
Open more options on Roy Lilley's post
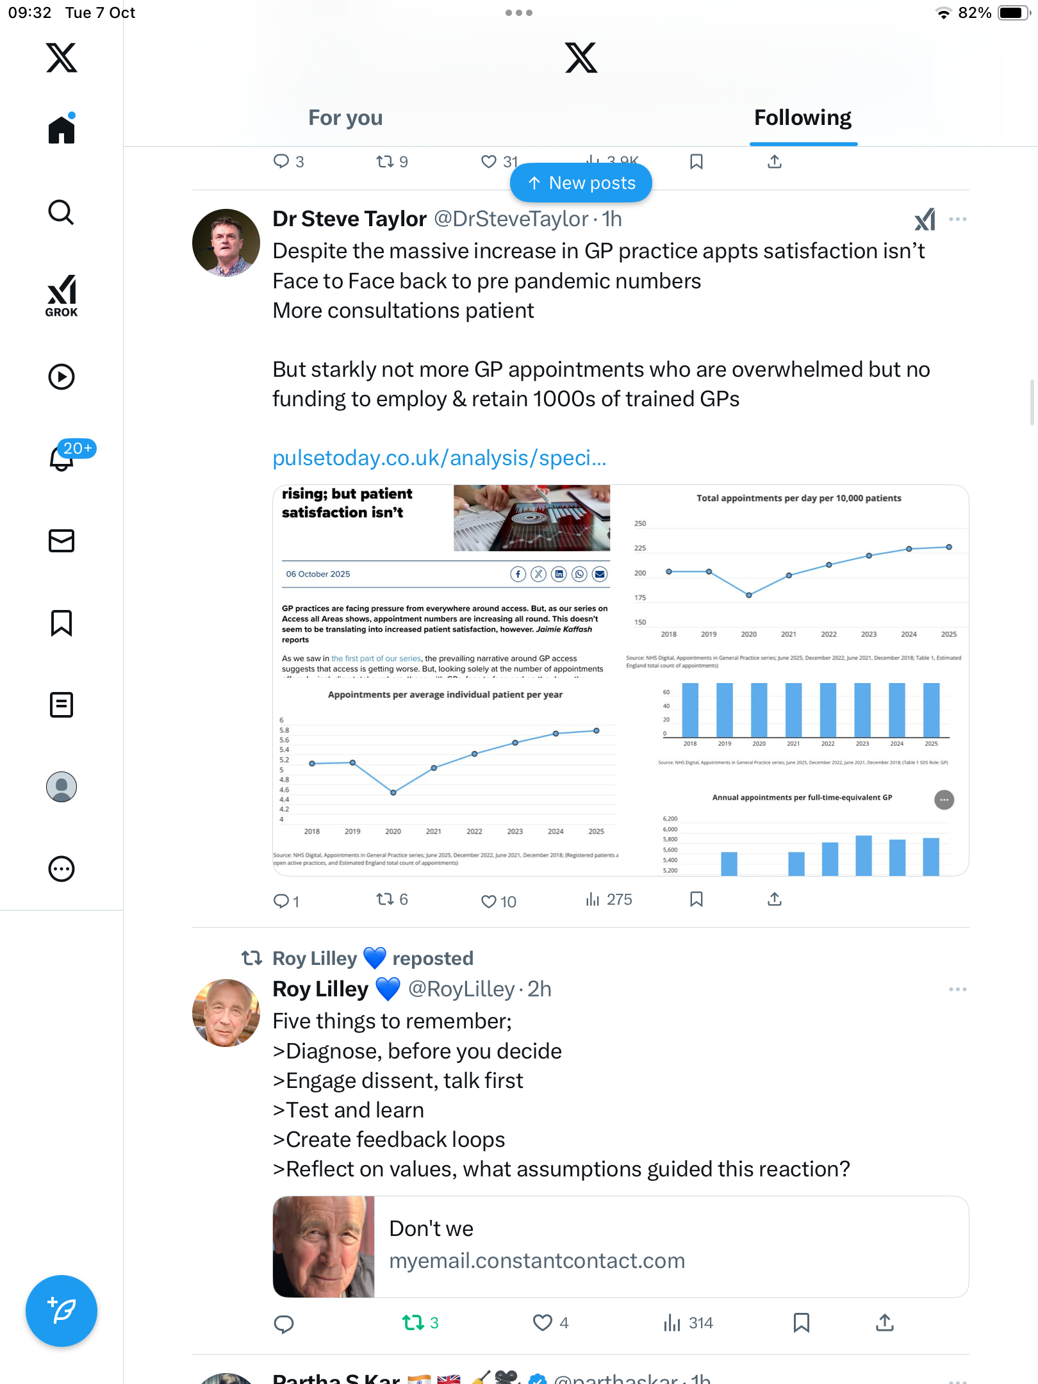point(957,989)
